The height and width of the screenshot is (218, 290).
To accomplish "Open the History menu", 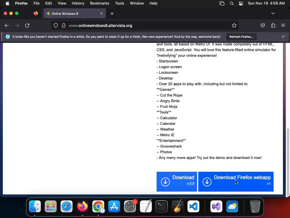I will tap(78, 3).
